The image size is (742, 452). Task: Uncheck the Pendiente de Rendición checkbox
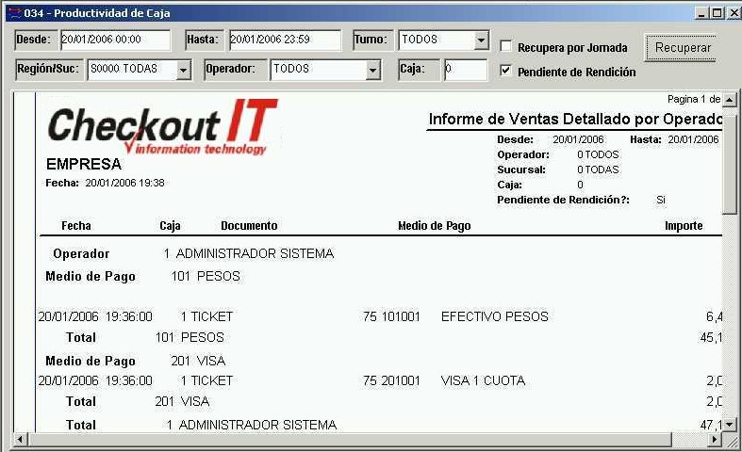(x=506, y=72)
